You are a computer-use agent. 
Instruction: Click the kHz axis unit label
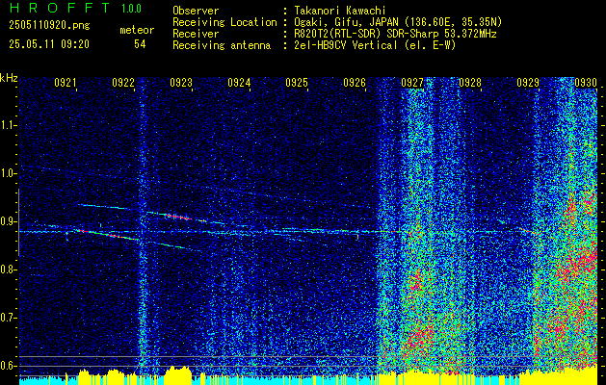[x=9, y=78]
